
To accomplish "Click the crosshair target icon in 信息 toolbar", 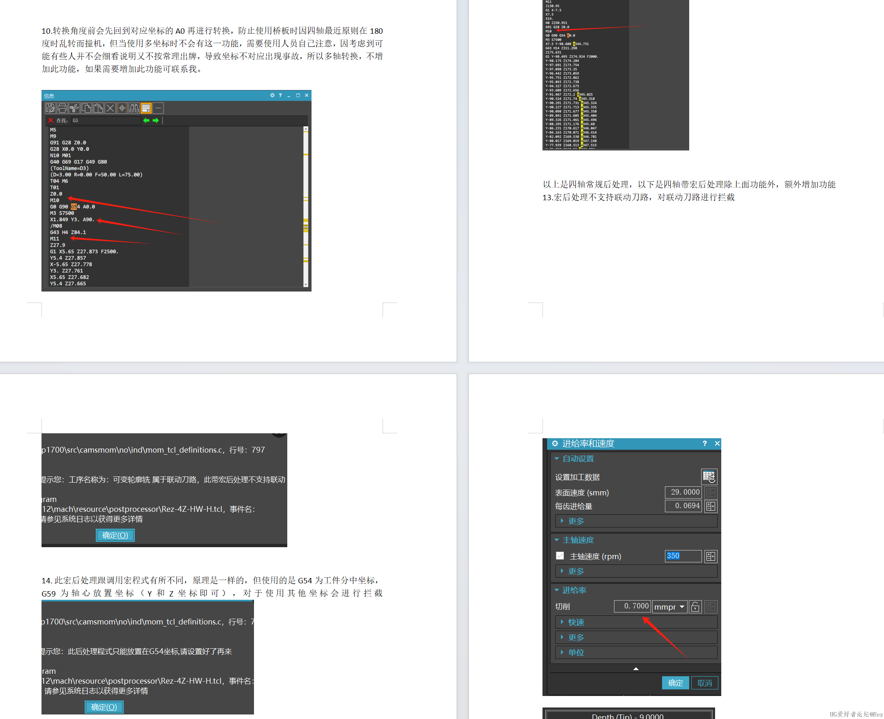I will [122, 108].
